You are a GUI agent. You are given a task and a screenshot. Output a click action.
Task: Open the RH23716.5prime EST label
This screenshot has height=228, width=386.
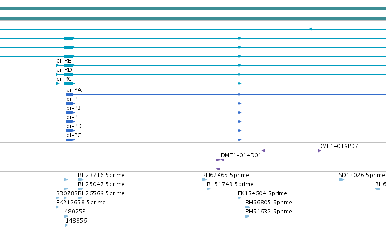click(101, 175)
